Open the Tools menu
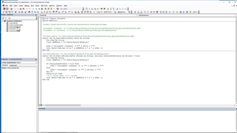Image resolution: width=237 pixels, height=133 pixels. 37,6
